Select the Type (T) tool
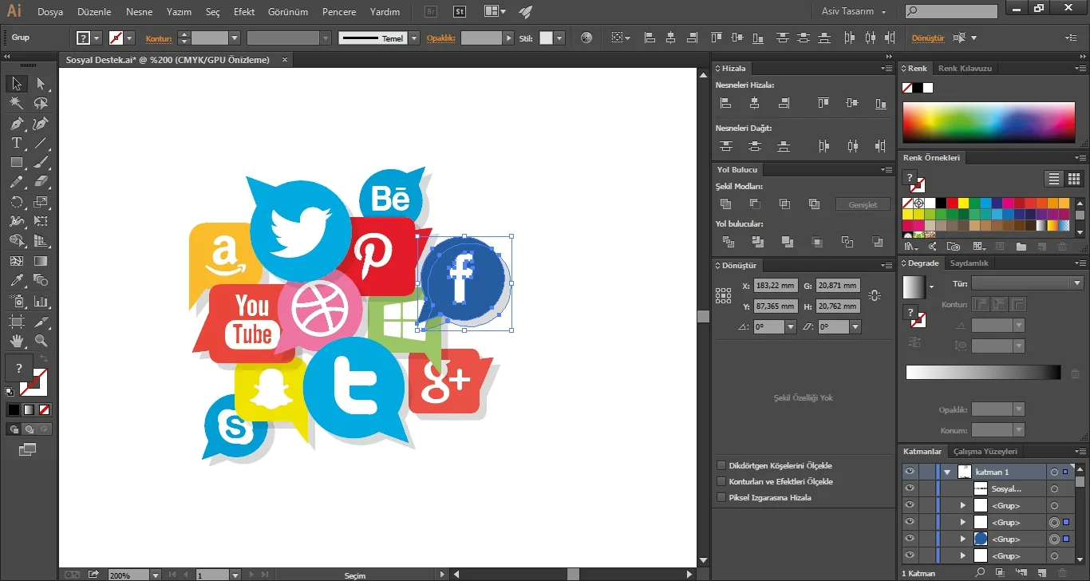 click(17, 144)
